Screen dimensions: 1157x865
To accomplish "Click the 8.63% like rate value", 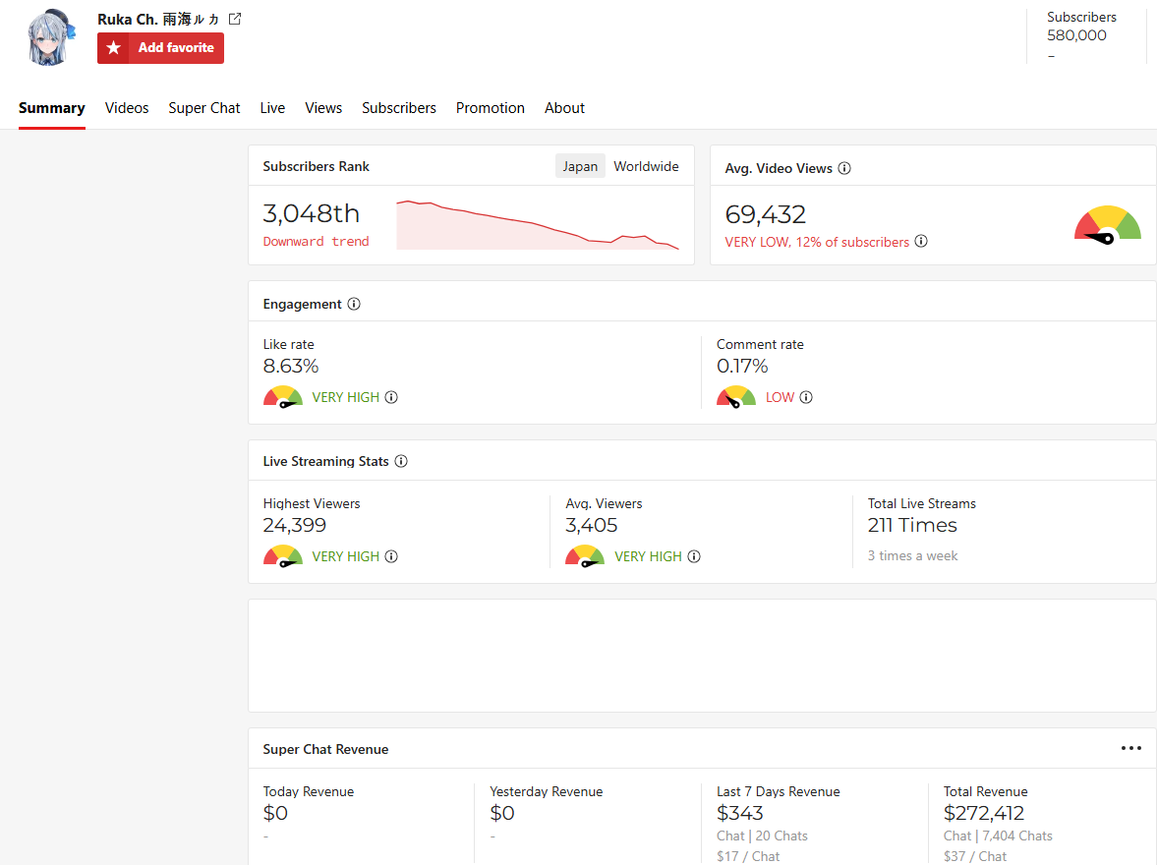I will coord(291,366).
